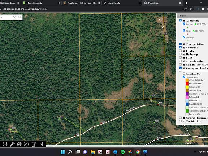Image resolution: width=208 pixels, height=156 pixels.
Task: Open Windows taskbar search
Action: [x=70, y=152]
